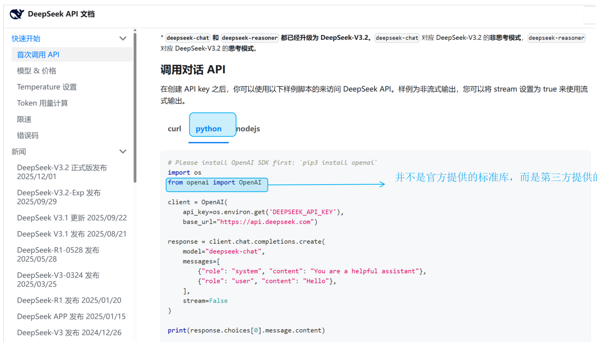Click the first deepseek-reasoner inline code label
This screenshot has height=342, width=597.
pos(250,38)
